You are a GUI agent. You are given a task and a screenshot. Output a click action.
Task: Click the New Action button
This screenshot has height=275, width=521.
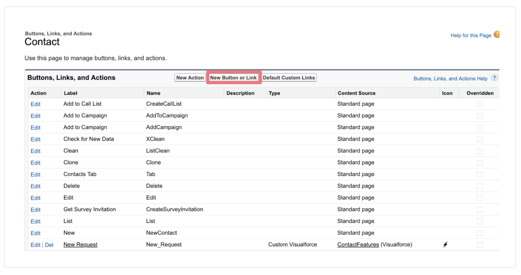[x=190, y=78]
